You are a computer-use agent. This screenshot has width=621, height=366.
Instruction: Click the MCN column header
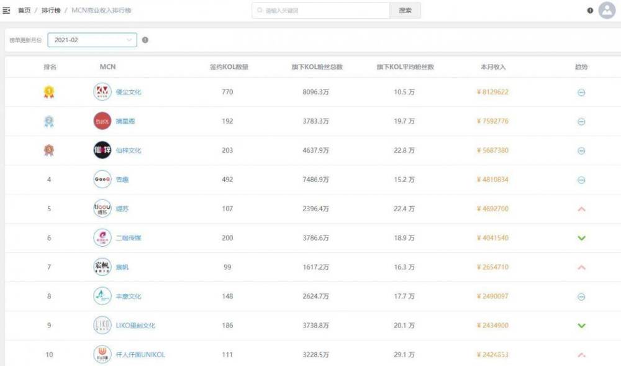(x=107, y=67)
